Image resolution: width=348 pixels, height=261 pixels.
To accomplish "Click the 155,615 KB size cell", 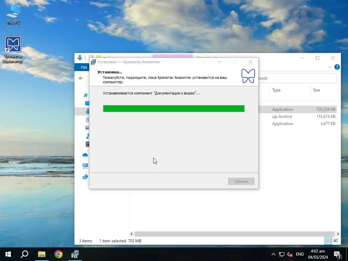I will [x=326, y=117].
